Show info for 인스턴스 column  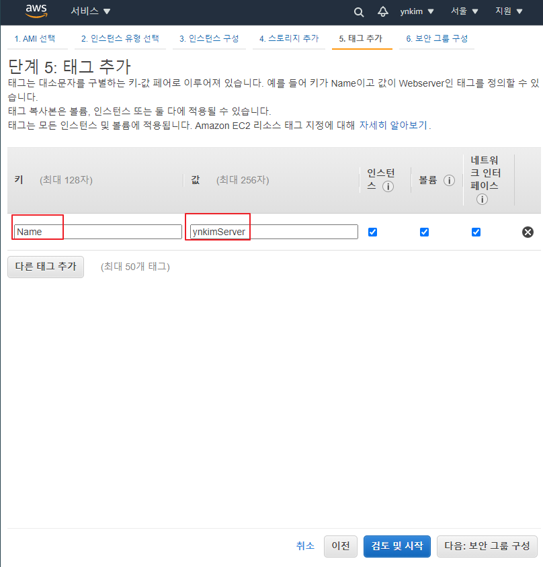click(388, 187)
